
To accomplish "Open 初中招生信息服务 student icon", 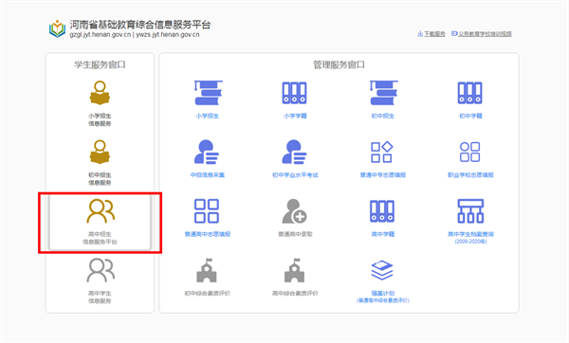I will click(100, 152).
